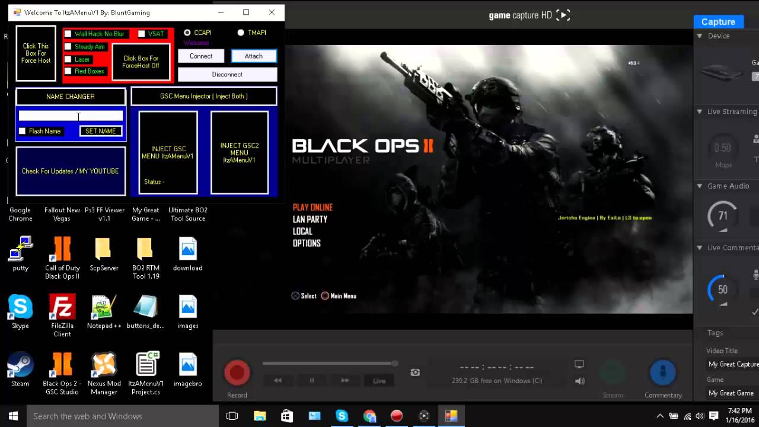Launch Steam from the desktop

pos(20,369)
